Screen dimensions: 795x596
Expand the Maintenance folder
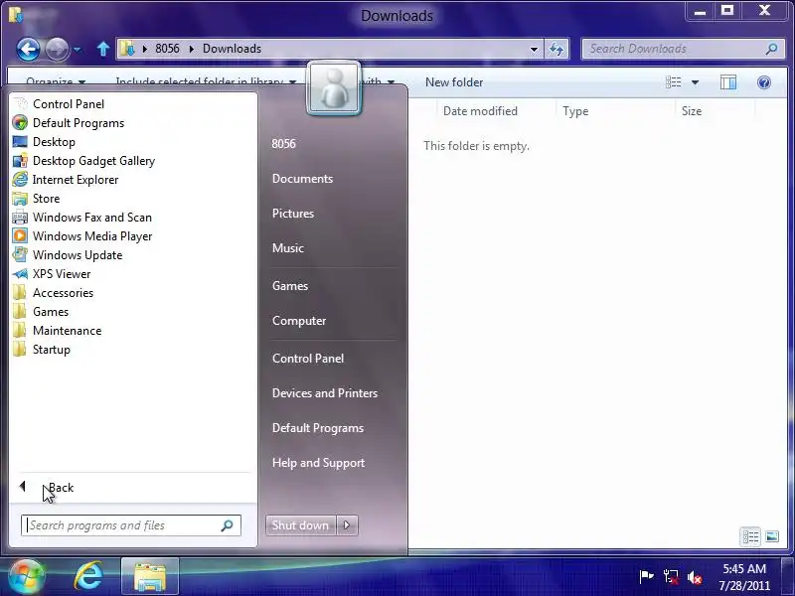[x=67, y=331]
